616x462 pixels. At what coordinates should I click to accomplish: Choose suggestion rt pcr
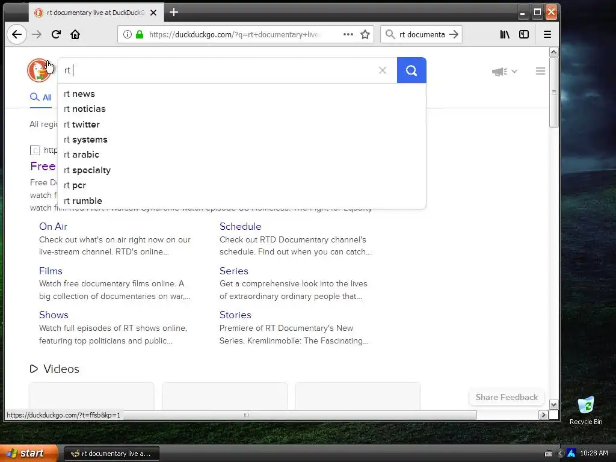pyautogui.click(x=242, y=185)
